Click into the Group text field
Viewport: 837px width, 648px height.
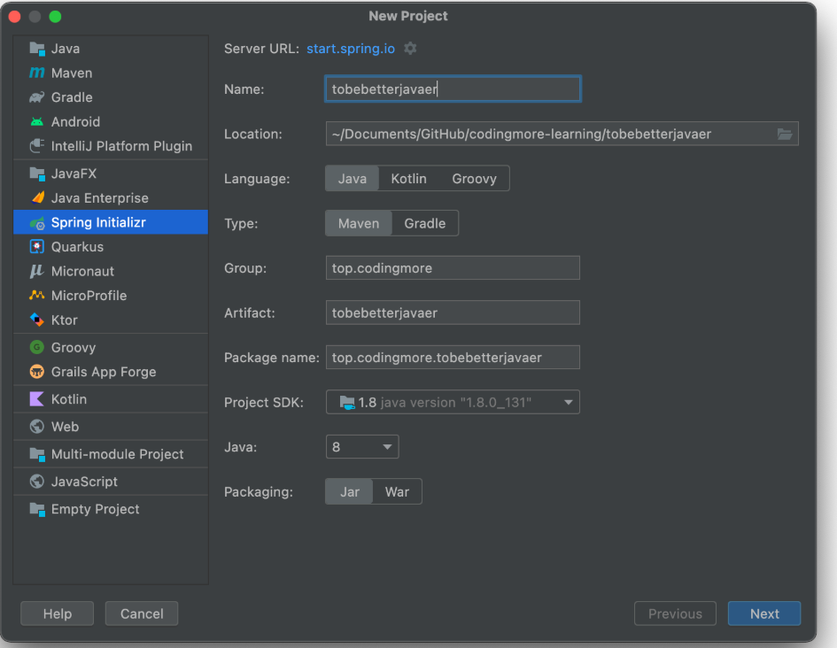[x=453, y=268]
